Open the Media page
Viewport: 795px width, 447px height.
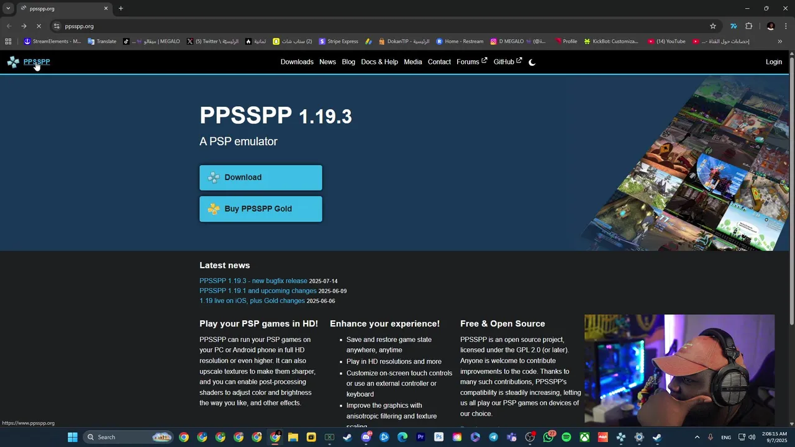[x=412, y=61]
